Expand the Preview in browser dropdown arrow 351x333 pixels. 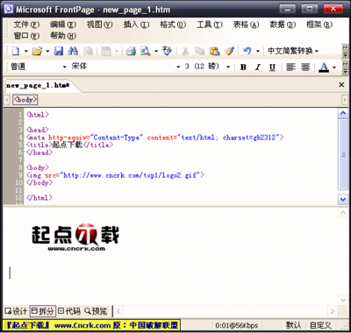coord(156,52)
